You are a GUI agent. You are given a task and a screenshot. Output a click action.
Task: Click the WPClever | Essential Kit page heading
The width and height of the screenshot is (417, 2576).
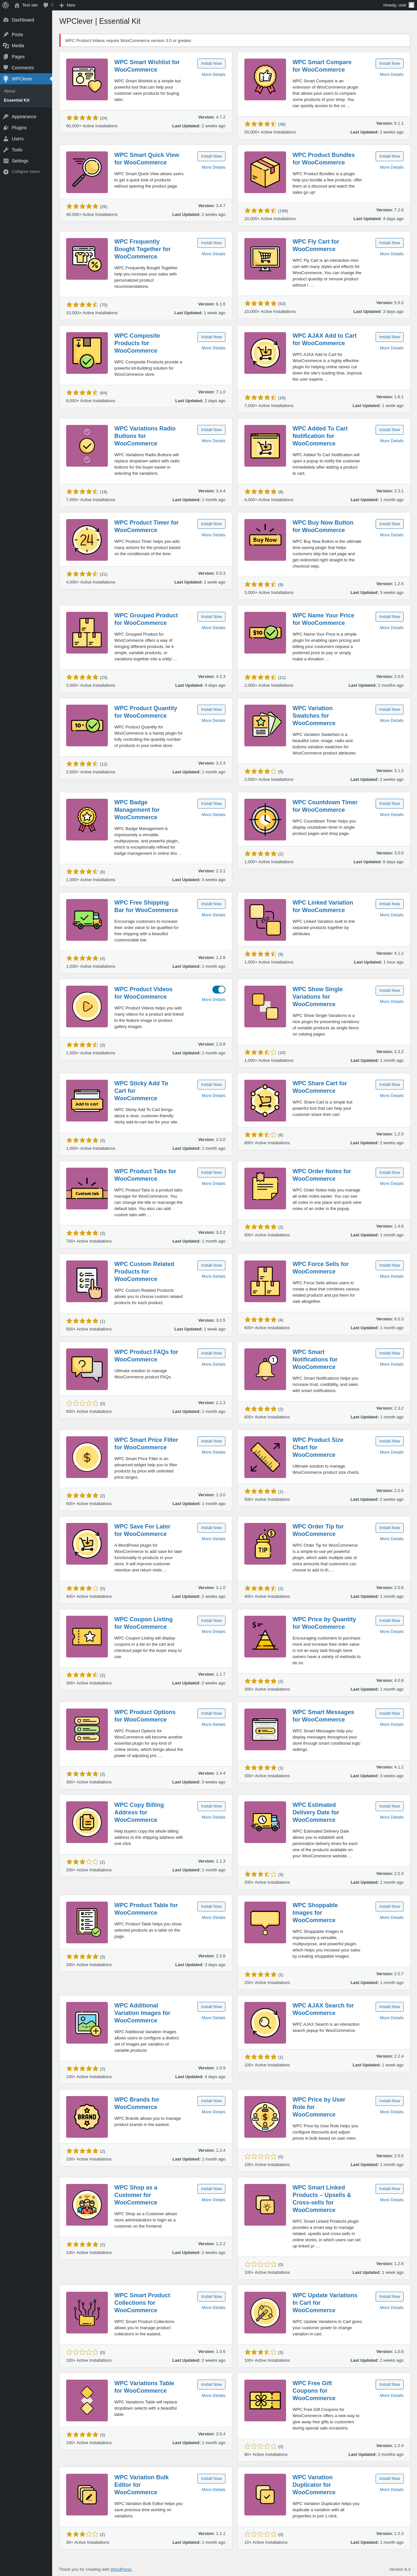coord(100,21)
